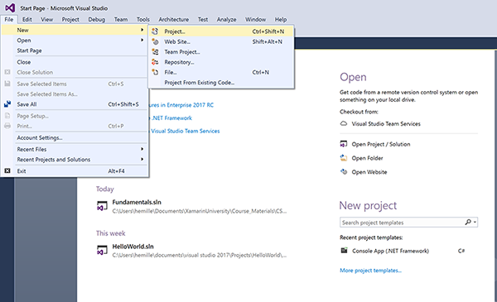Open the Analyze menu
Viewport: 497px width, 302px height.
226,19
